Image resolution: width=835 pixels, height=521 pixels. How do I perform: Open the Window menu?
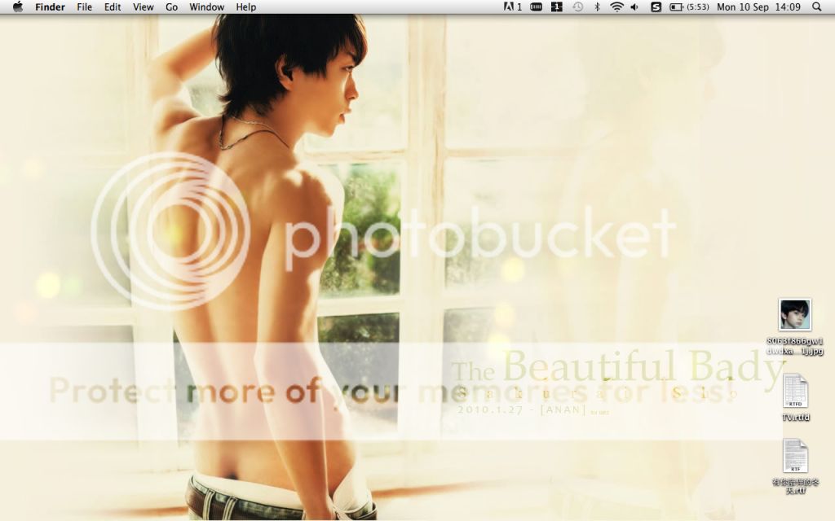pyautogui.click(x=206, y=7)
